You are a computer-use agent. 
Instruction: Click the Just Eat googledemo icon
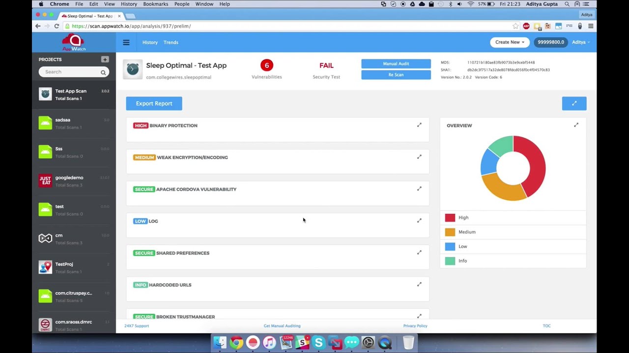[45, 180]
